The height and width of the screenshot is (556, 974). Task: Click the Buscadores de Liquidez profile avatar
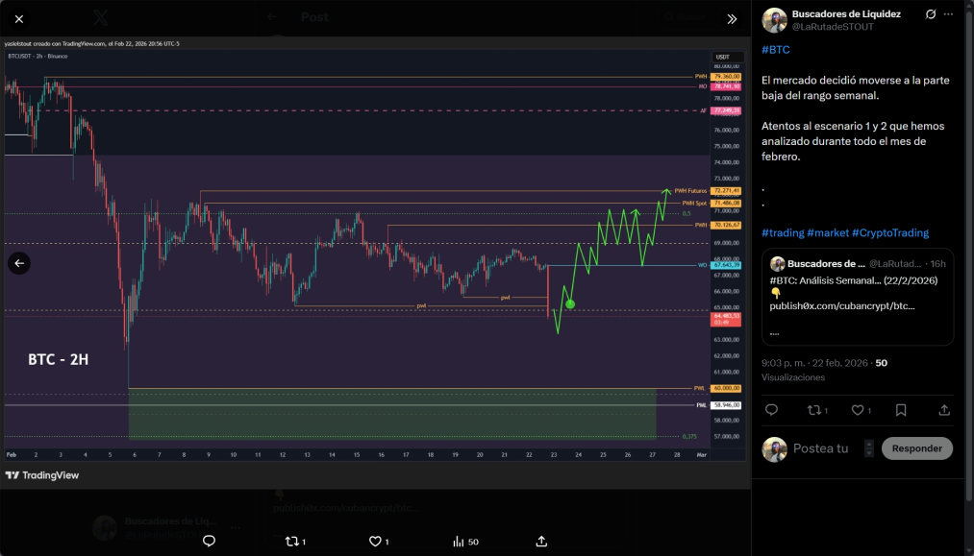coord(774,20)
